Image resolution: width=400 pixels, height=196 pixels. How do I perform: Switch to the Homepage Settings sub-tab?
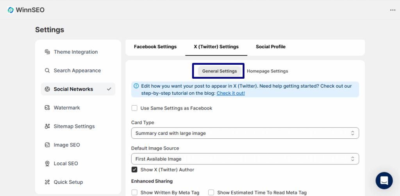(x=267, y=71)
